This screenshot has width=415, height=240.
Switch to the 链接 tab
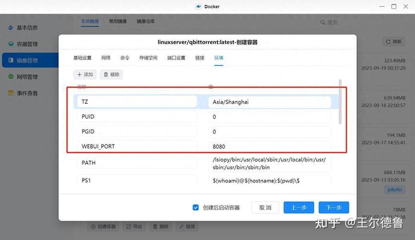point(200,58)
